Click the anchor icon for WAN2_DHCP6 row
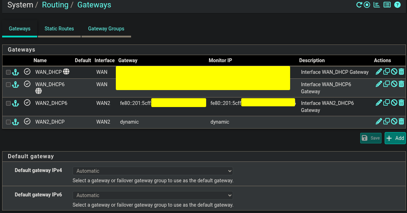Screen dimensions: 407x213 (15, 103)
